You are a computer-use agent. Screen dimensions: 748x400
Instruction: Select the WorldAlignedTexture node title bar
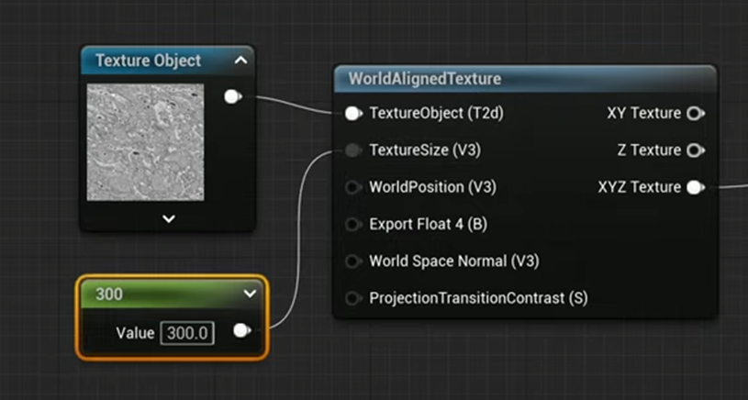point(525,79)
